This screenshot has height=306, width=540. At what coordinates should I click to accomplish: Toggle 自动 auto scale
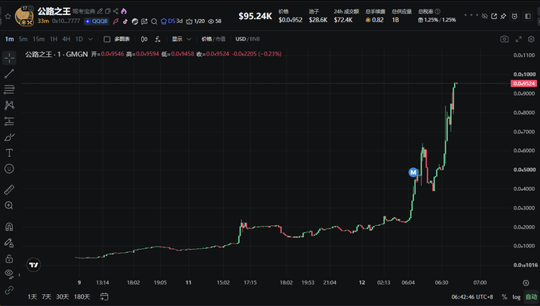[531, 296]
